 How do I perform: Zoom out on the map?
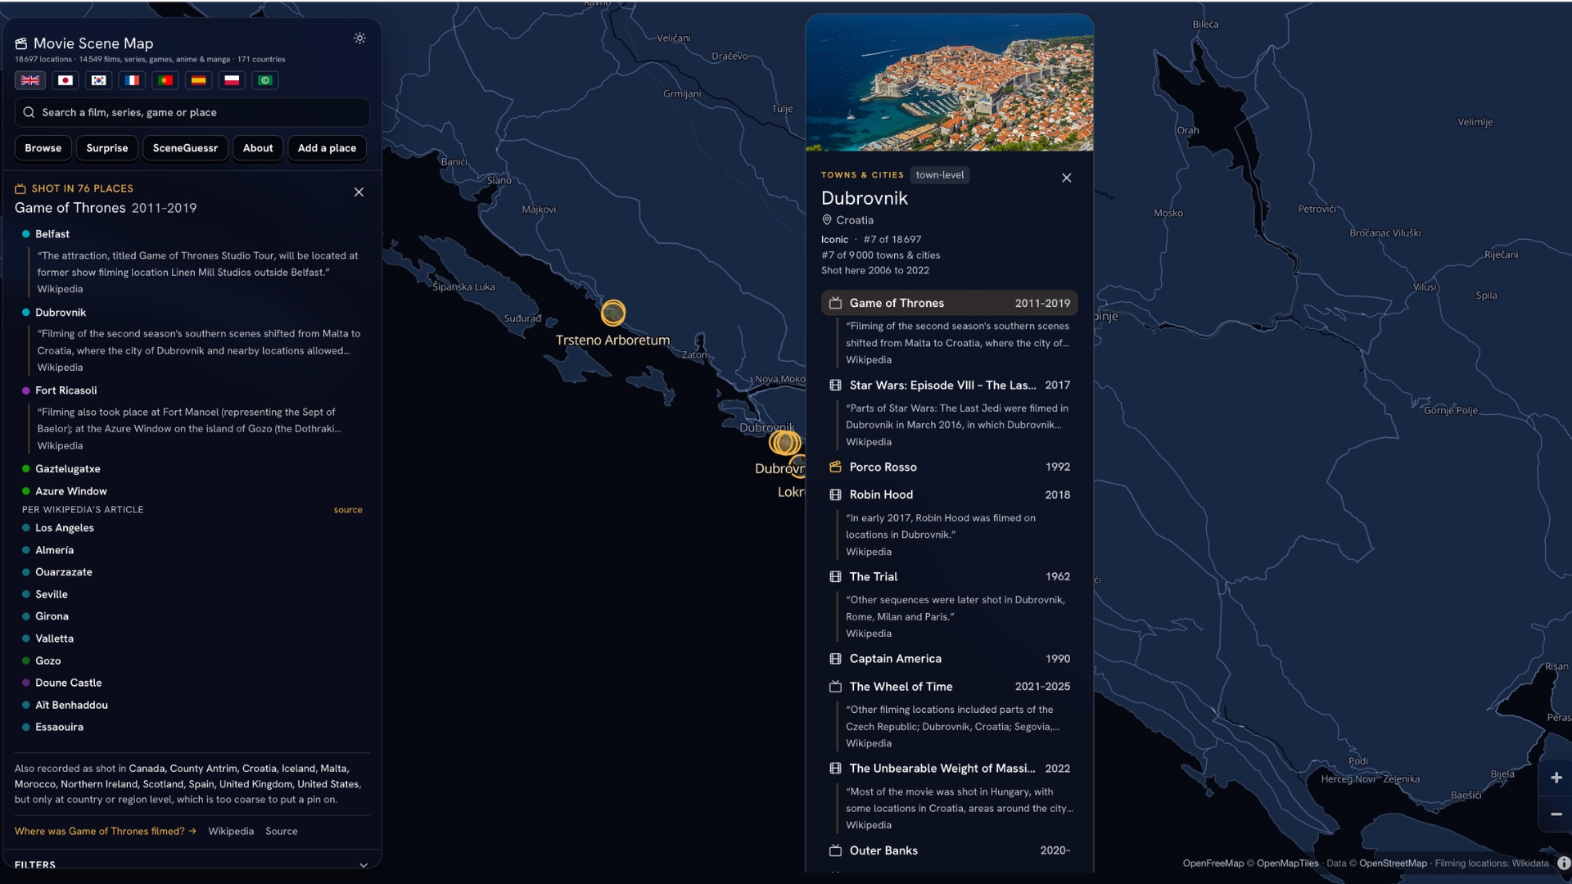point(1556,814)
